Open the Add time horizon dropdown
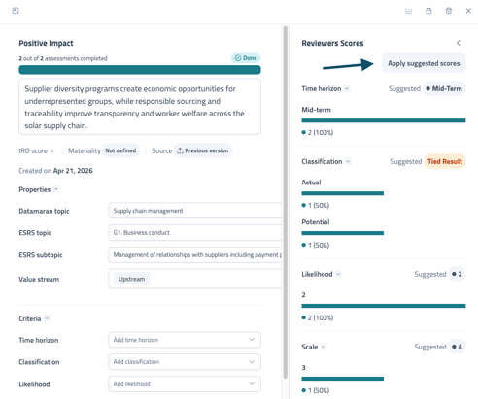The image size is (478, 399). pos(185,340)
